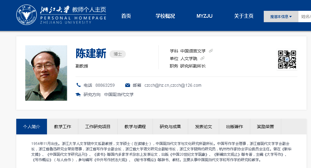This screenshot has width=311, height=168.
Task: Open MYZJU in the top navigation
Action: point(204,16)
